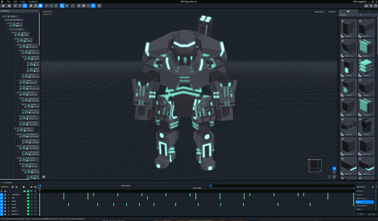Select the highlighted rotate tool icon
Image resolution: width=378 pixels, height=221 pixels.
(x=25, y=6)
